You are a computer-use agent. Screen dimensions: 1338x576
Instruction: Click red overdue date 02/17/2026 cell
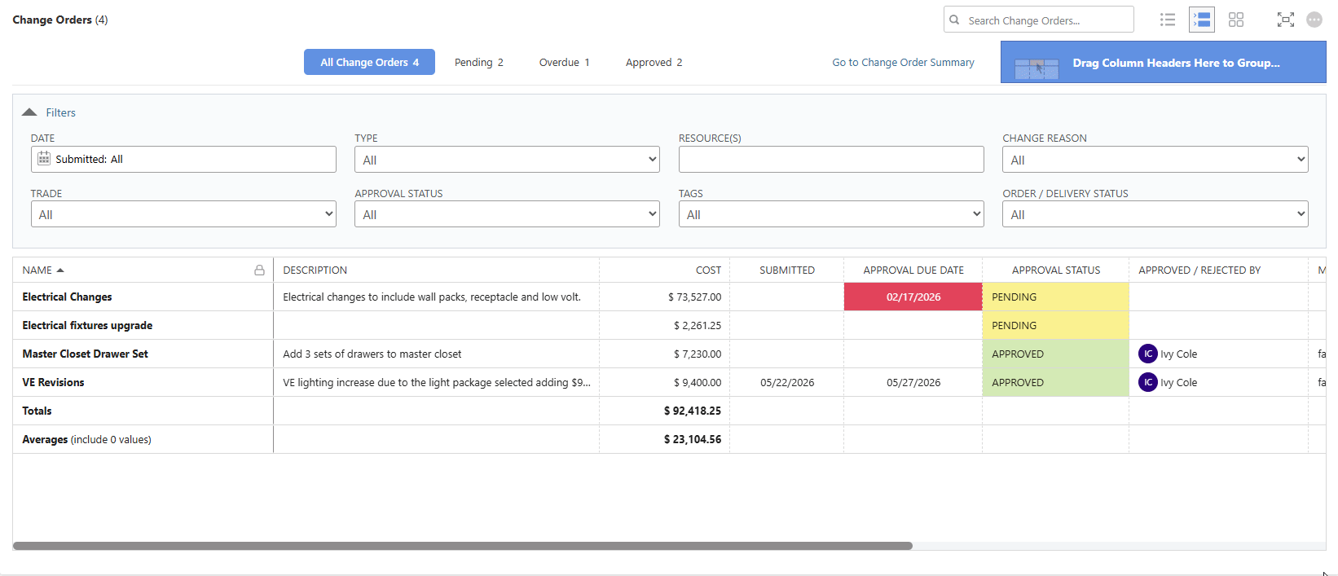[x=913, y=297]
